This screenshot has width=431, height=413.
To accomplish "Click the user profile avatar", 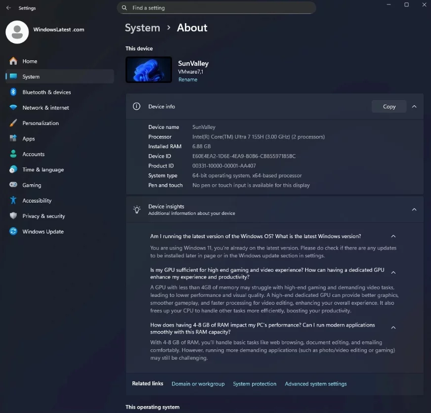I will pos(17,32).
